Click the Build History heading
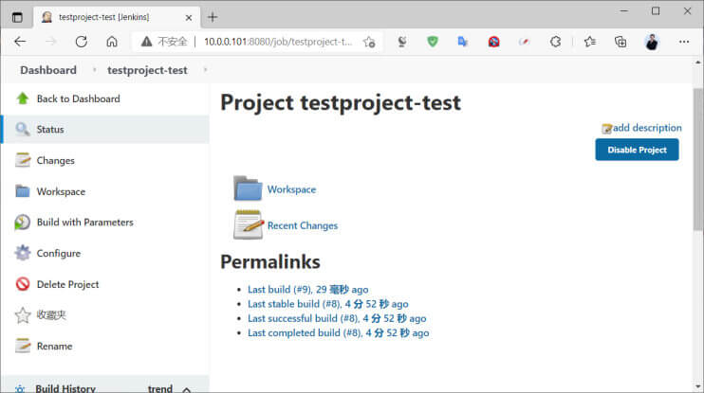The width and height of the screenshot is (704, 393). pyautogui.click(x=65, y=388)
